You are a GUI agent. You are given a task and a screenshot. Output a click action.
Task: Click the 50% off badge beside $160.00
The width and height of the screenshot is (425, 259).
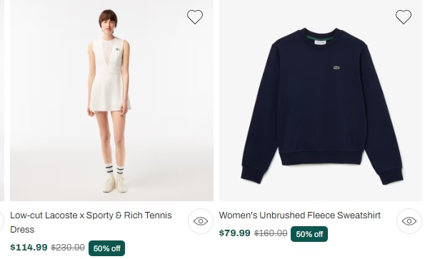(309, 234)
